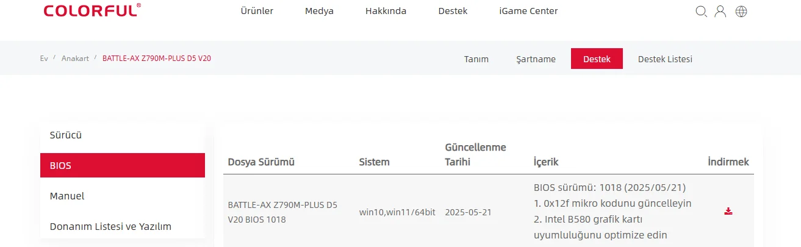This screenshot has height=247, width=801.
Task: Open the Ürünler menu
Action: [257, 11]
